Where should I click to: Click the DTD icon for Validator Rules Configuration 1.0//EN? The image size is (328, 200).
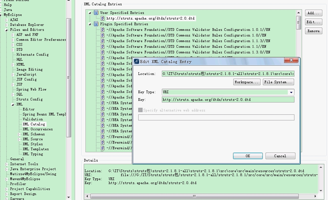tap(102, 35)
